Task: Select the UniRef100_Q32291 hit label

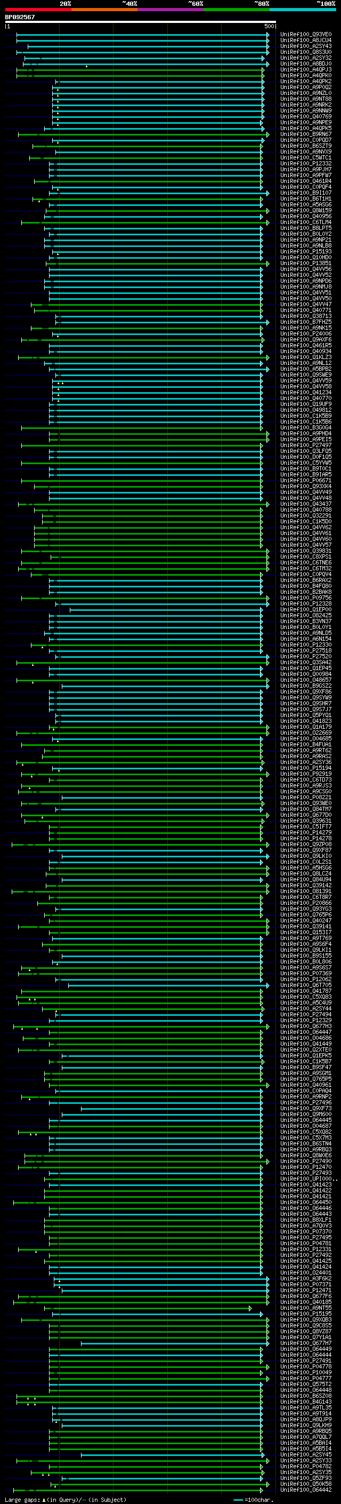Action: [x=306, y=515]
